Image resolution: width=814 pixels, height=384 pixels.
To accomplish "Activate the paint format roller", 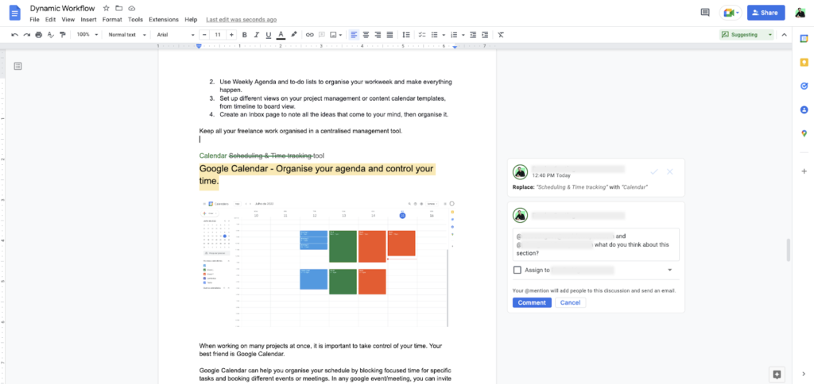I will click(x=63, y=35).
